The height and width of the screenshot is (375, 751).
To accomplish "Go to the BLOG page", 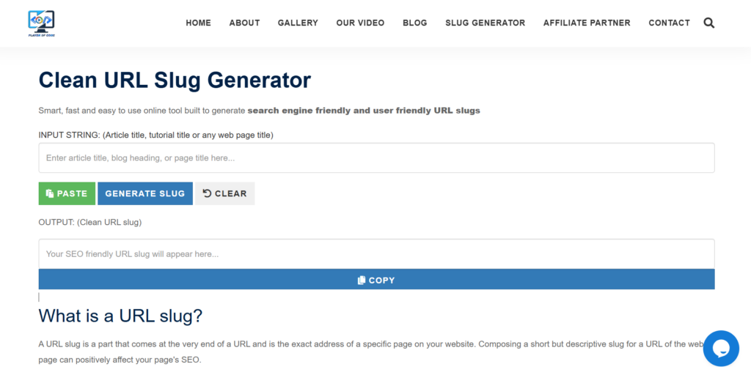I will [x=415, y=23].
